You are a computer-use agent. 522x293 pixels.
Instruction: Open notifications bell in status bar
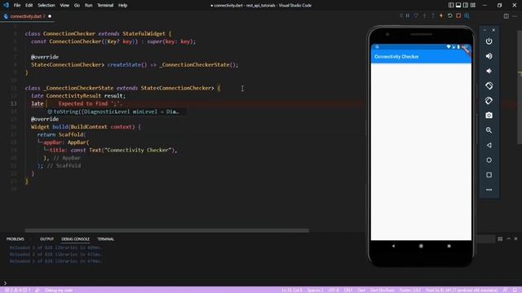515,290
